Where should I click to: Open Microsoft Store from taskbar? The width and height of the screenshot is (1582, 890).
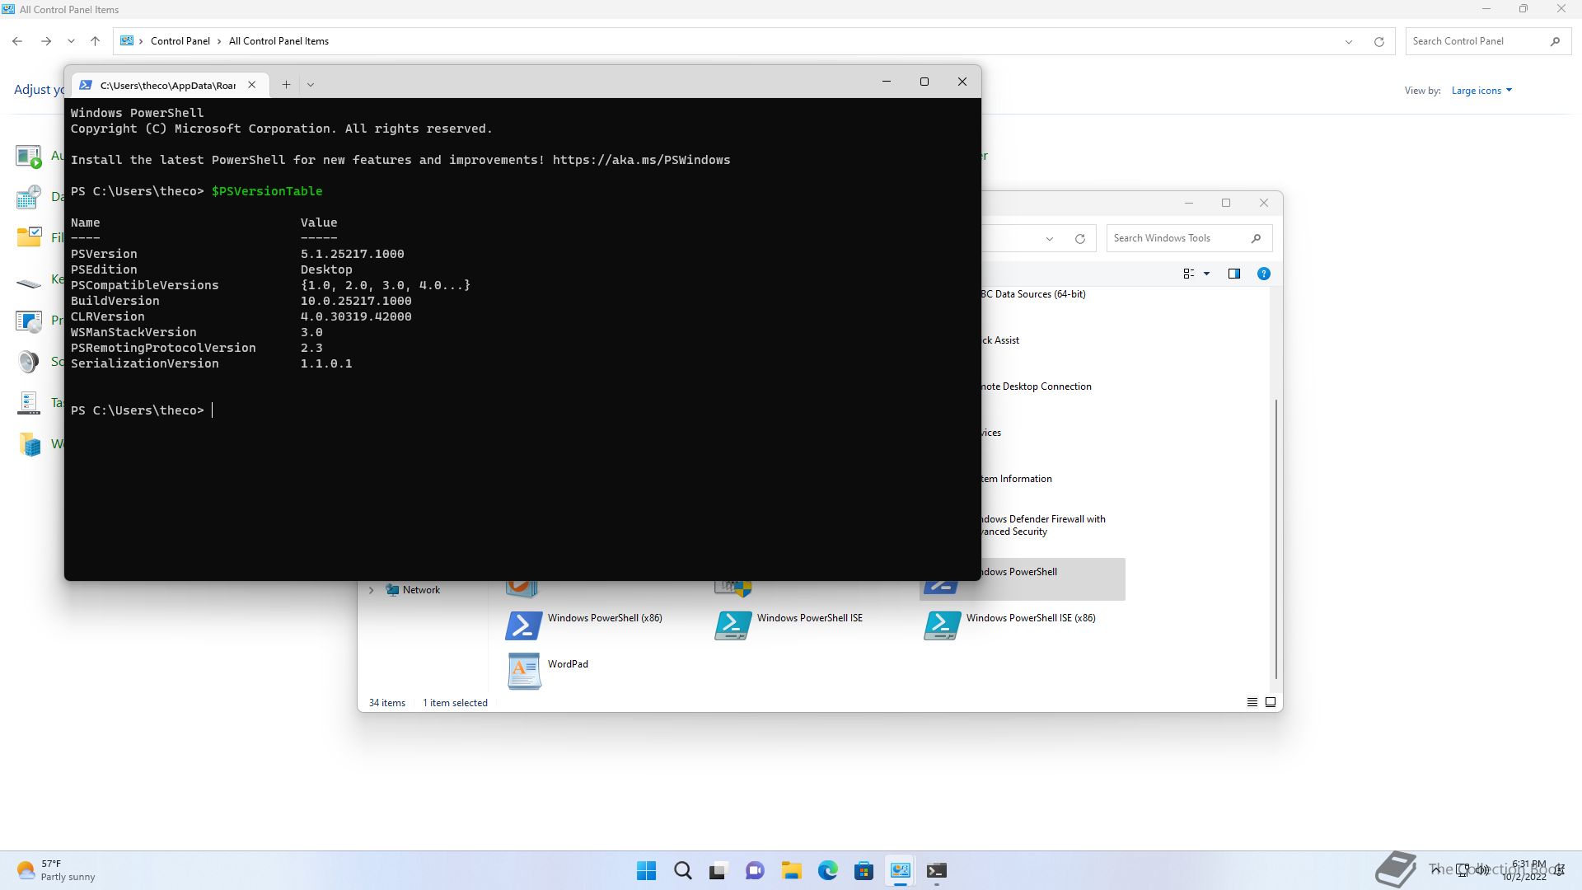click(864, 871)
